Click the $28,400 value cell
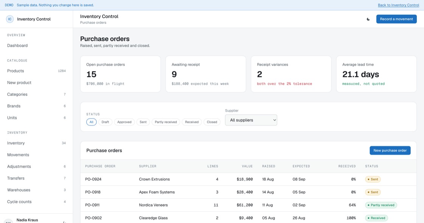Image resolution: width=424 pixels, height=223 pixels. 245,192
